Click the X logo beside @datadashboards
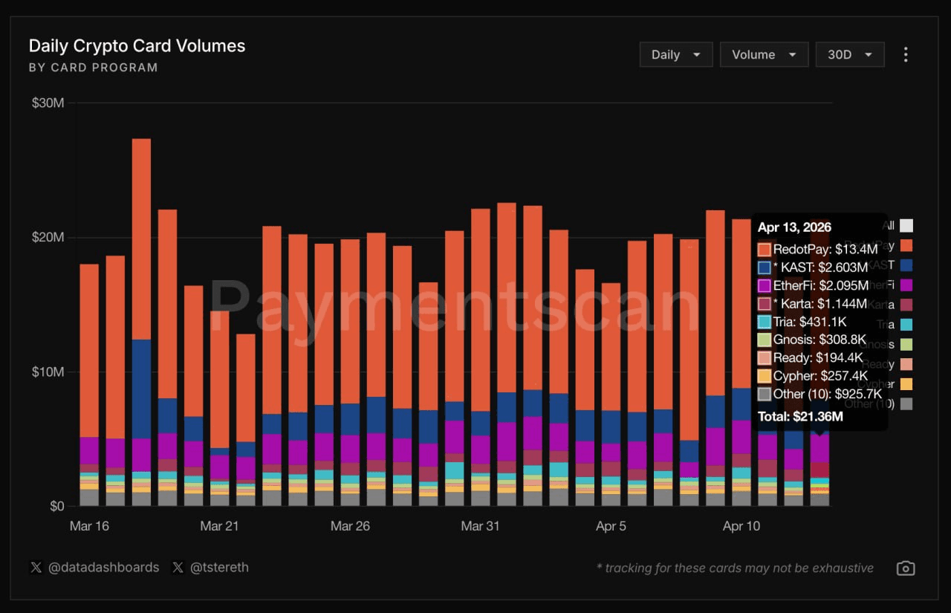 36,568
